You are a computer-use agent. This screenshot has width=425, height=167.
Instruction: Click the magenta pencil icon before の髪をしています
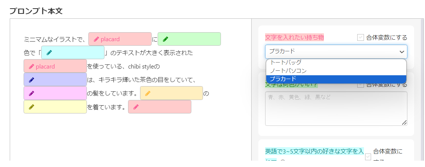coord(32,93)
